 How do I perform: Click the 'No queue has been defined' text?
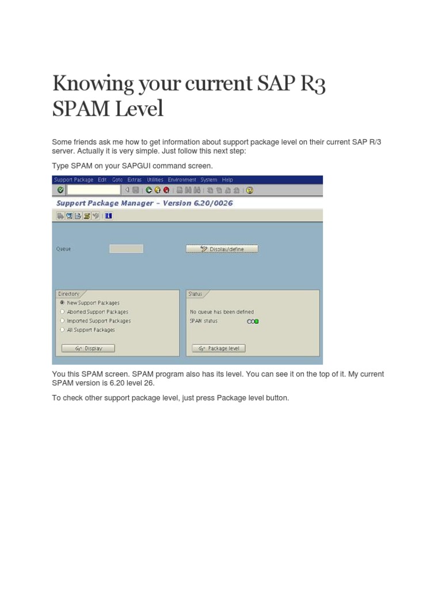tap(222, 312)
